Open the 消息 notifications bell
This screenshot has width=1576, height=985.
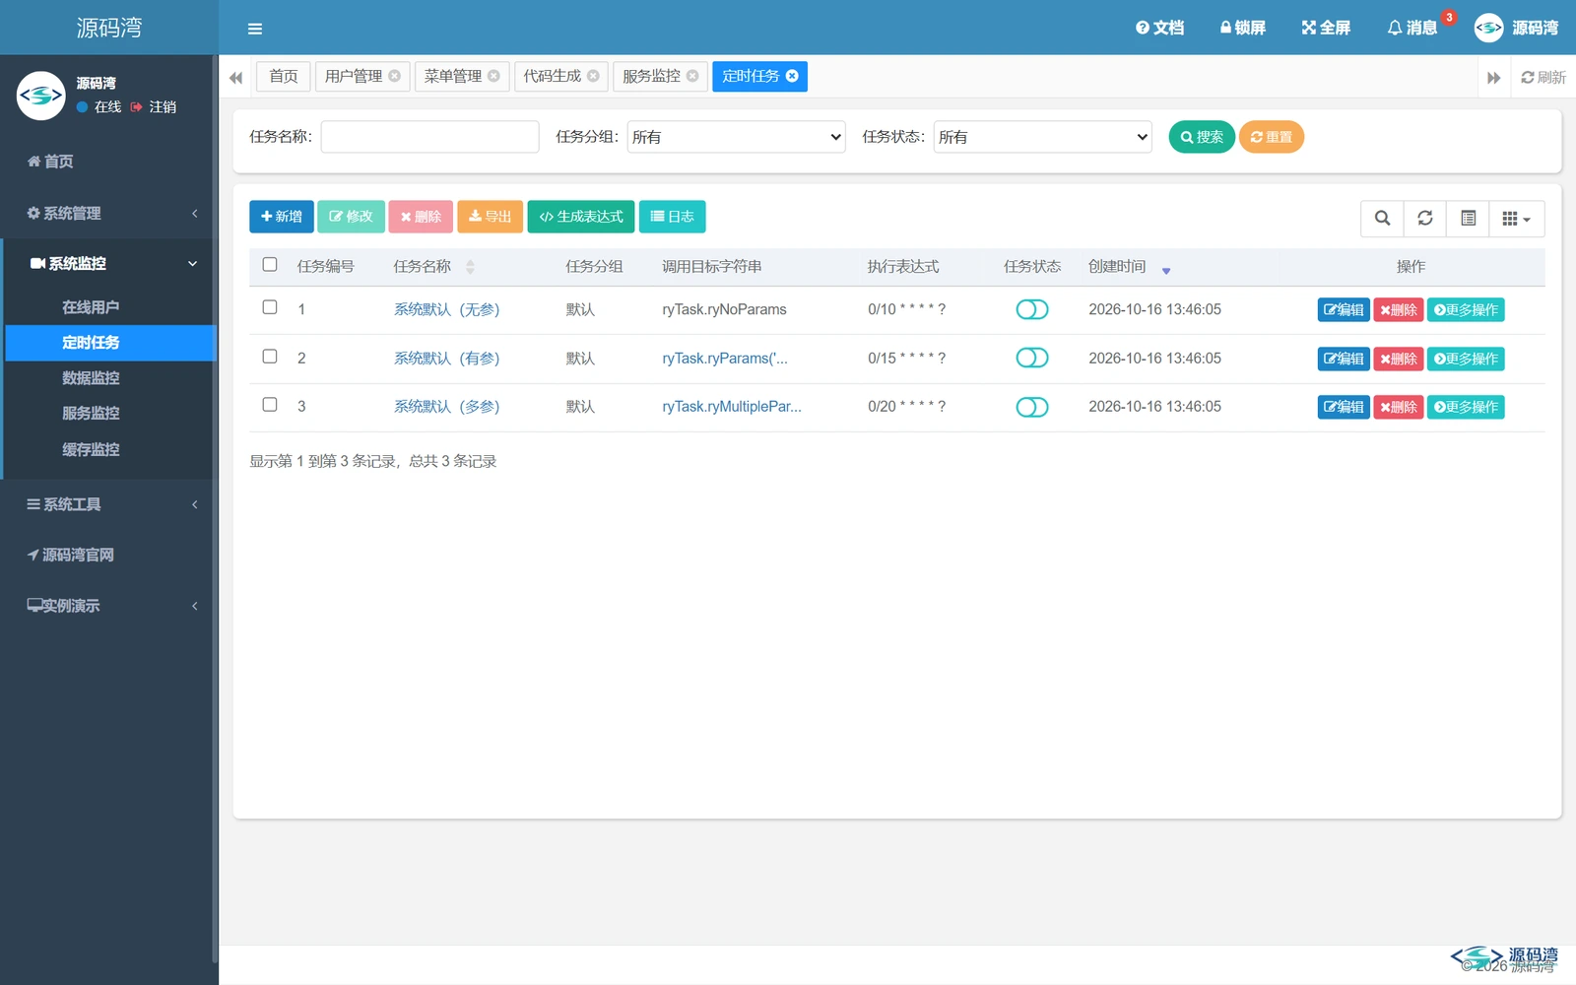click(x=1412, y=28)
